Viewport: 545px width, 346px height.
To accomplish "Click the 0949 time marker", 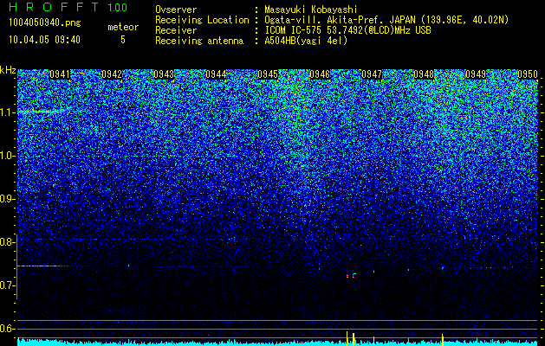I will pyautogui.click(x=476, y=74).
